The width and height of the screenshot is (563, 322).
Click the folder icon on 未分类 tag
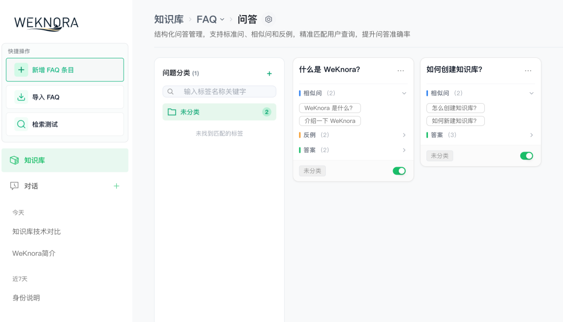[x=172, y=112]
